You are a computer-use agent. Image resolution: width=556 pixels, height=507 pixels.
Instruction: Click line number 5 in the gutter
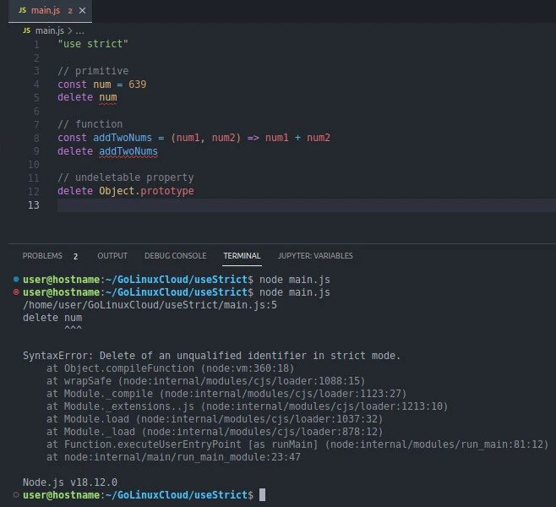point(36,97)
